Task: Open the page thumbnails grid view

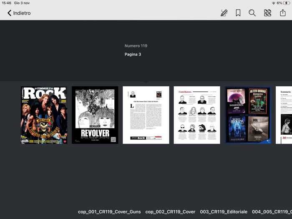Action: pos(267,13)
